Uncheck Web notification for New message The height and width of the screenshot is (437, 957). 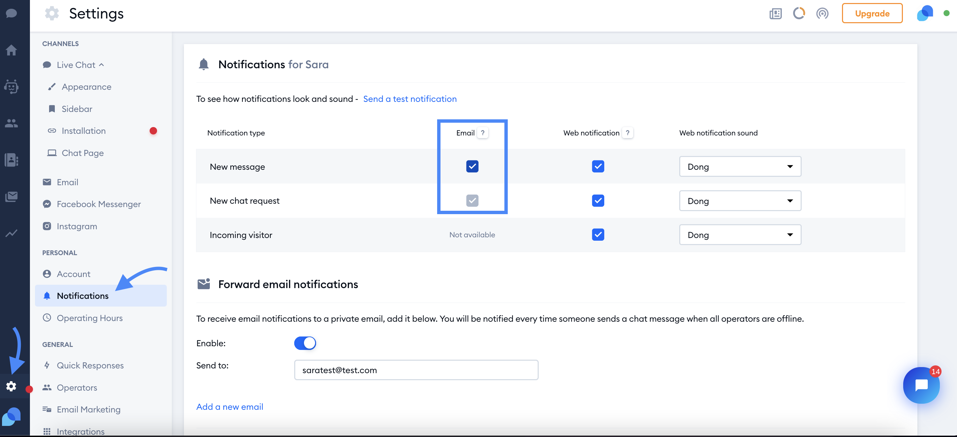tap(598, 166)
